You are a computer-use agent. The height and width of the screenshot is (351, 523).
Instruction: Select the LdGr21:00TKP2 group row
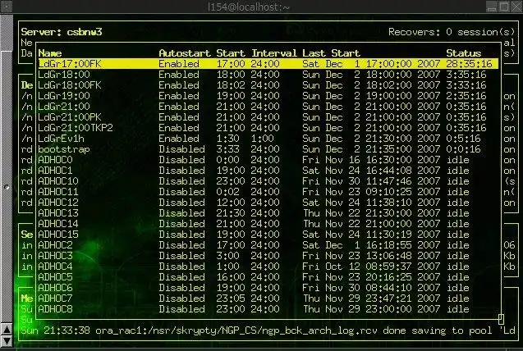268,128
